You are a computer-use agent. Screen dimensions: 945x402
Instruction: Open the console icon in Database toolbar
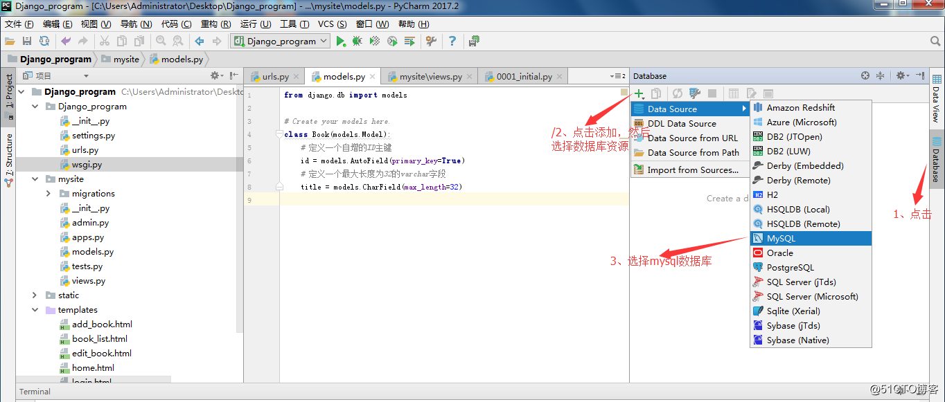pos(768,93)
